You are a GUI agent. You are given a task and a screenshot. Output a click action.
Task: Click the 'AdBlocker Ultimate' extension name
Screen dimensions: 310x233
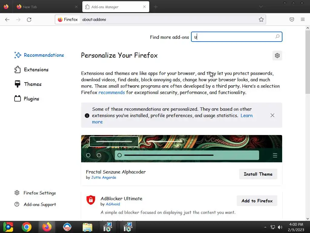click(121, 198)
